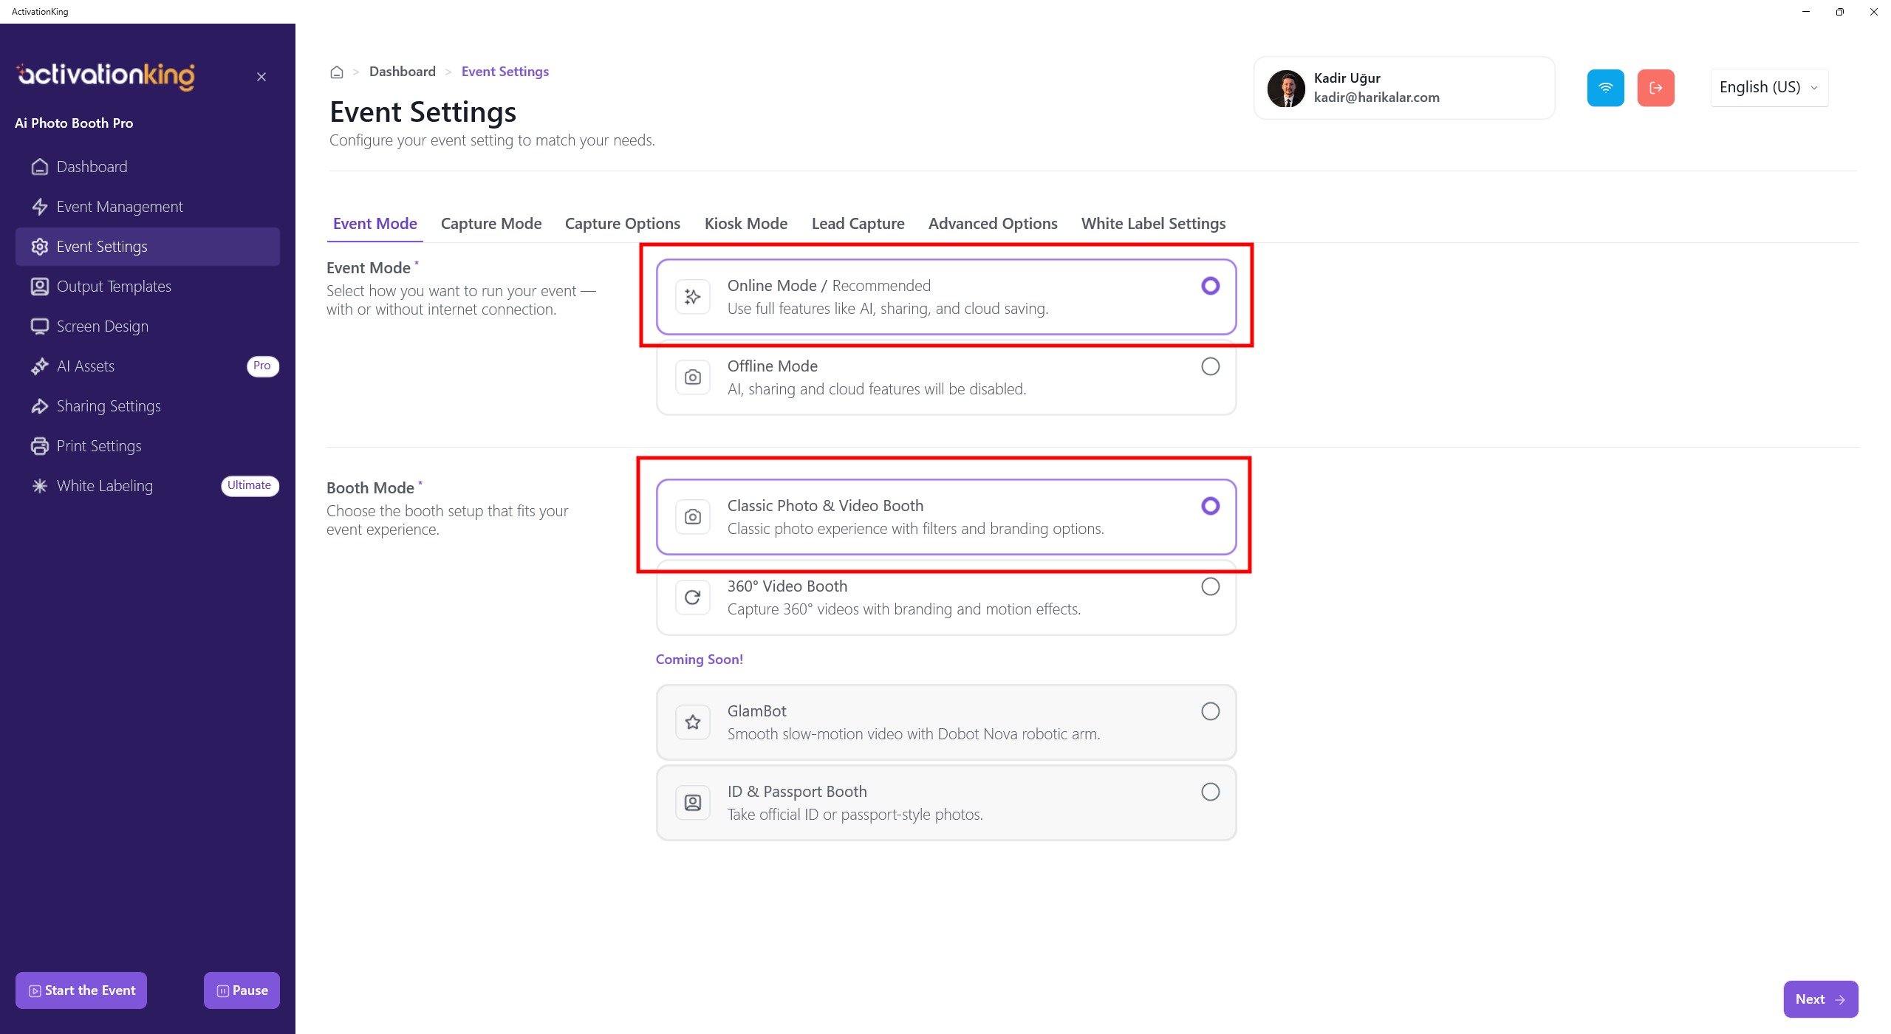Viewport: 1891px width, 1034px height.
Task: Select the Online Mode radio button
Action: 1210,286
